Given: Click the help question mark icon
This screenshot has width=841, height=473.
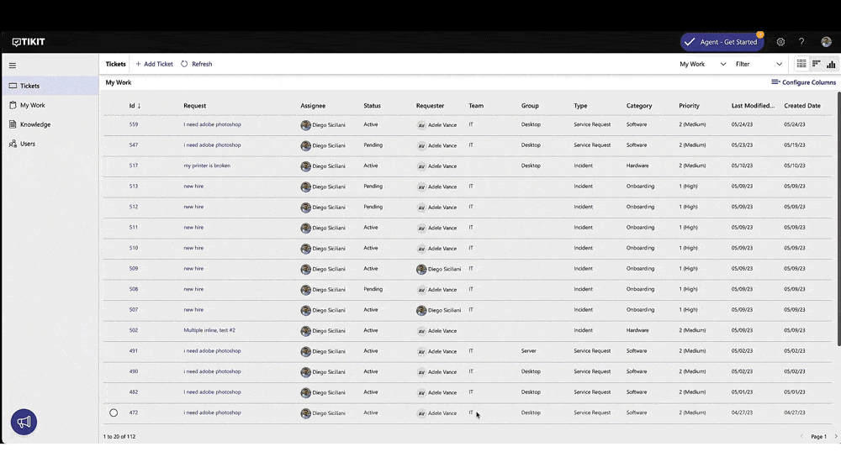Looking at the screenshot, I should (801, 42).
